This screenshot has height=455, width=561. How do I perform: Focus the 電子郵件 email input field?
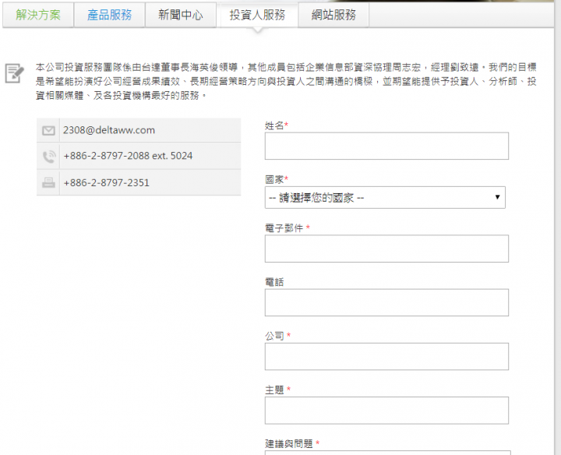point(386,249)
